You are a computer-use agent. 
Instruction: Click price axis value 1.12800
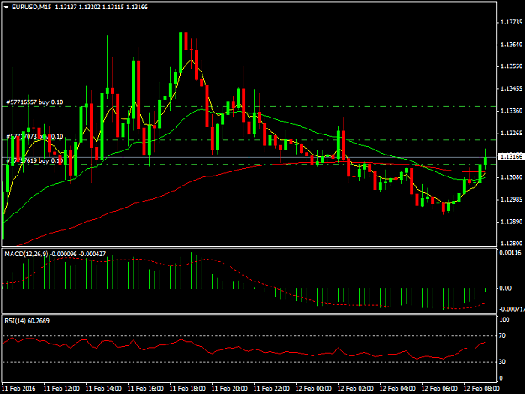(512, 244)
